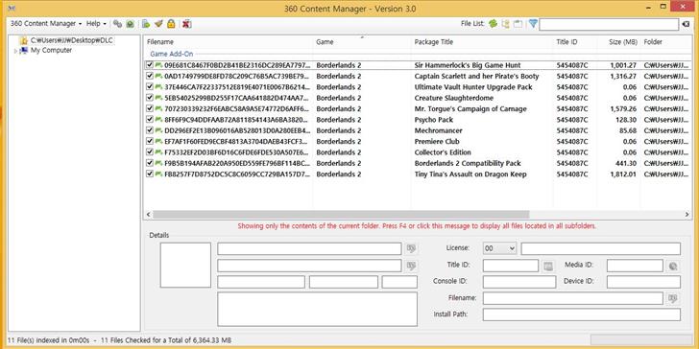Click the gold padlock icon in the toolbar
The image size is (699, 349).
(171, 24)
